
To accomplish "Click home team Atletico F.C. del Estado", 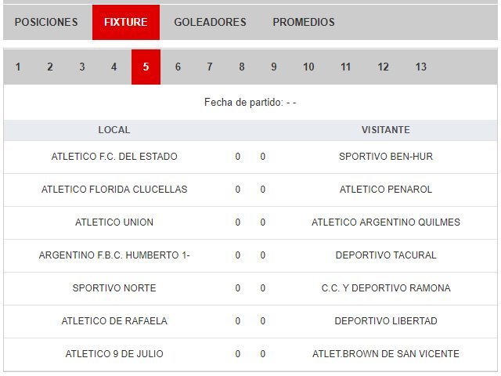I will click(114, 157).
